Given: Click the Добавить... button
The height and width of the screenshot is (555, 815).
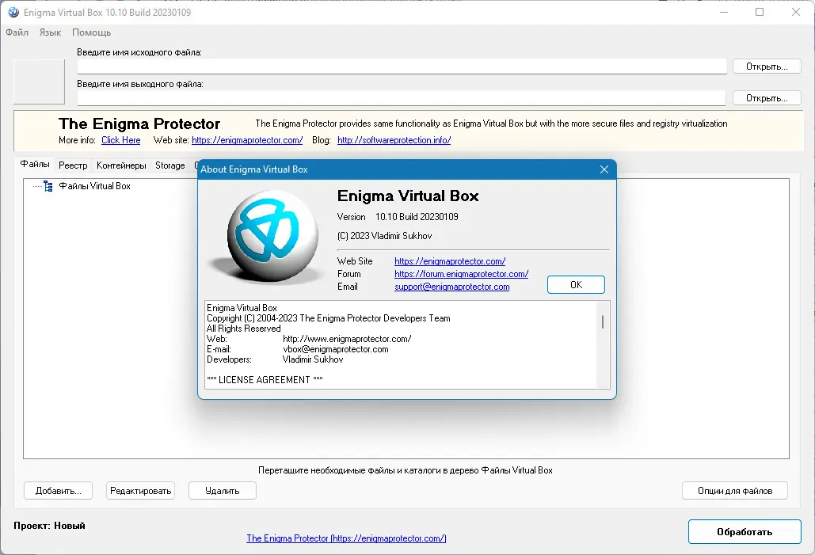Looking at the screenshot, I should point(59,491).
